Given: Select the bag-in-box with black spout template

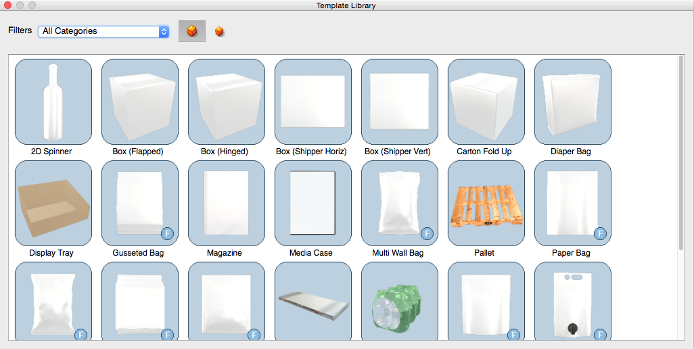Looking at the screenshot, I should [573, 301].
